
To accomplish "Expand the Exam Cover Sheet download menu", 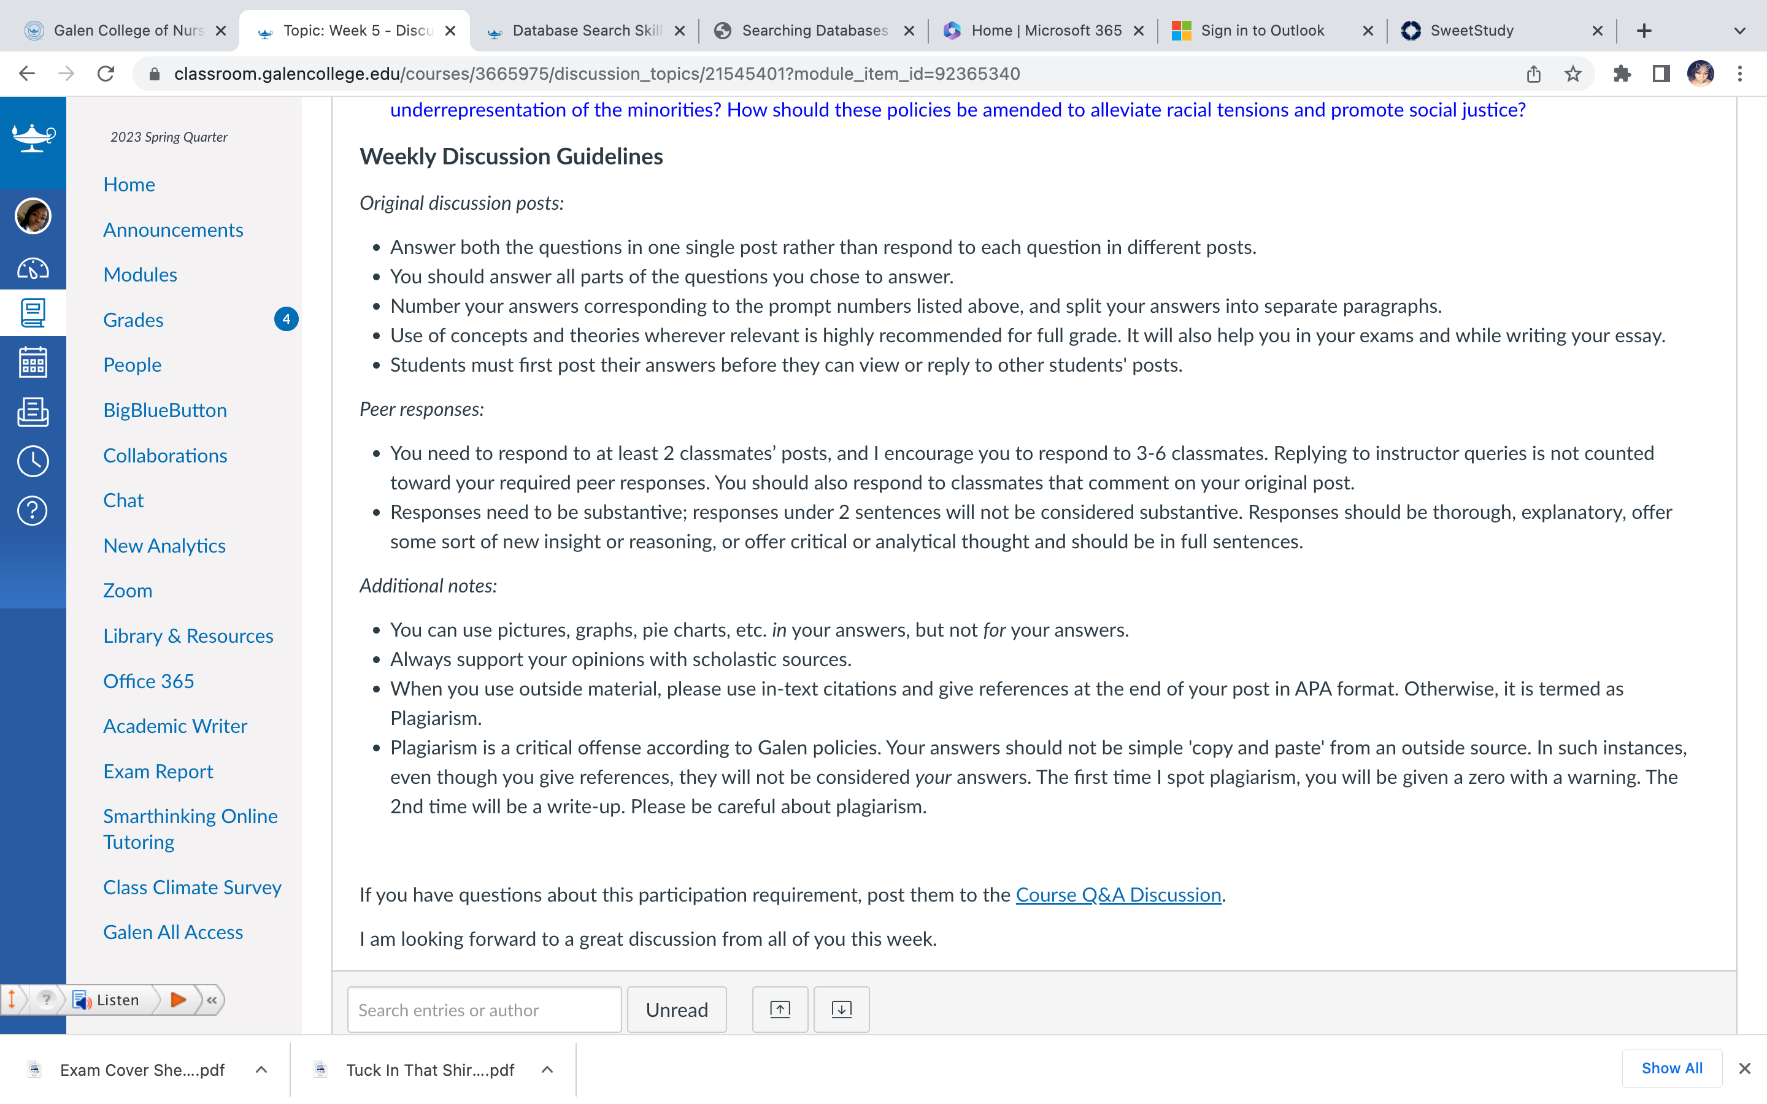I will 261,1070.
